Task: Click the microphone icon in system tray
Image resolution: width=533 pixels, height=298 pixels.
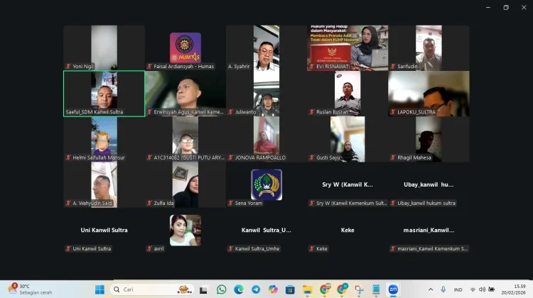Action: pyautogui.click(x=443, y=289)
